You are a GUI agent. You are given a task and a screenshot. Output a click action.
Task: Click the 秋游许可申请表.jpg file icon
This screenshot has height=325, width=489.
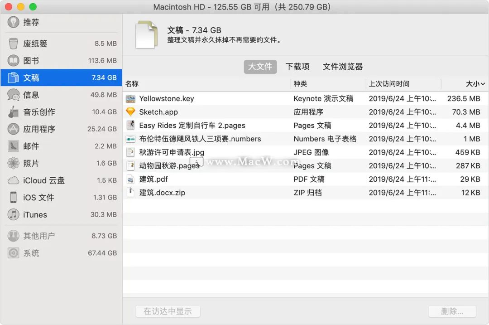point(130,152)
